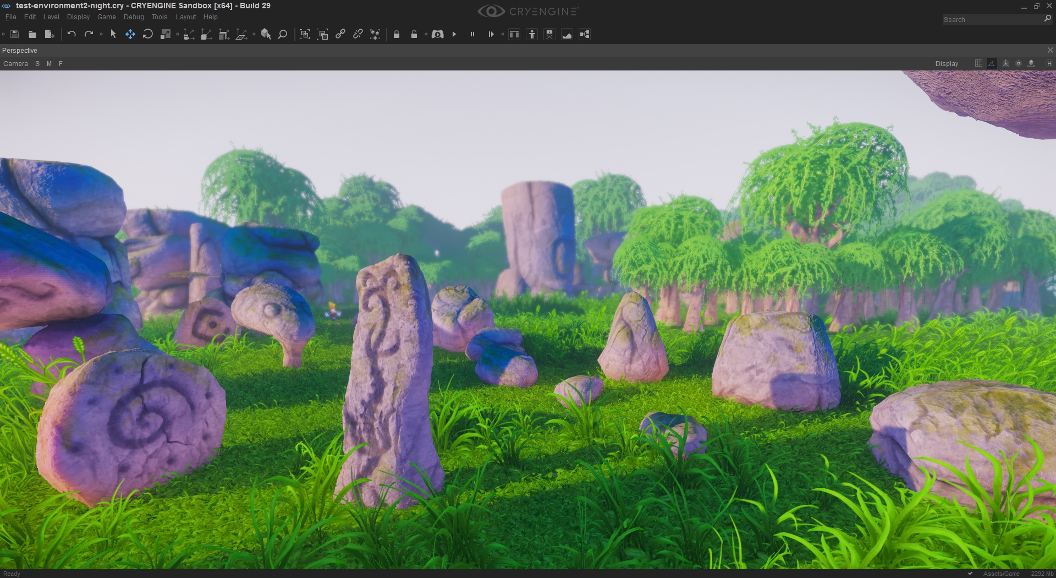Click the Perspective panel title
This screenshot has width=1056, height=578.
point(20,50)
